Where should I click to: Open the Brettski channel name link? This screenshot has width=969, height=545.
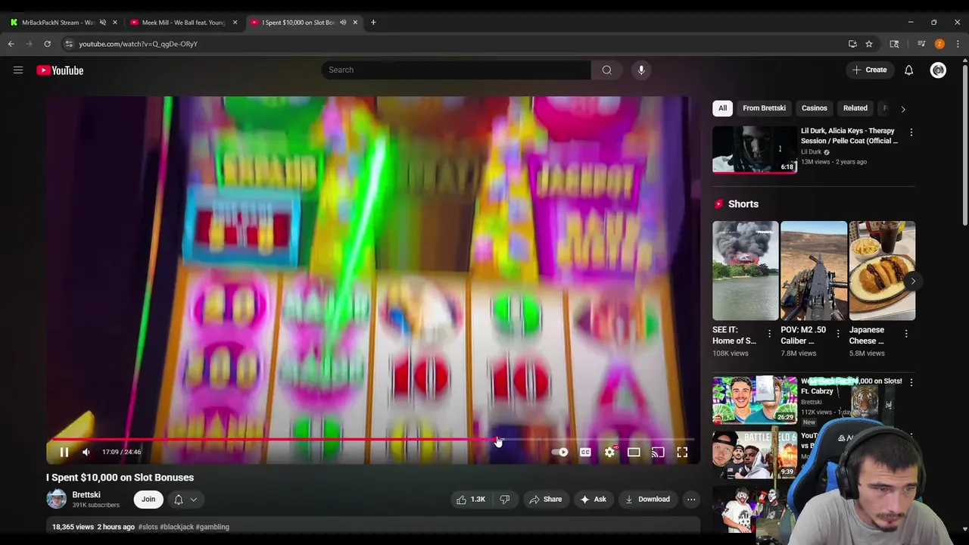(x=86, y=494)
